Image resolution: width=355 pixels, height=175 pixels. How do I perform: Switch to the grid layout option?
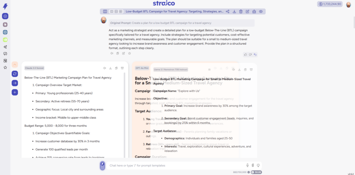[x=121, y=11]
